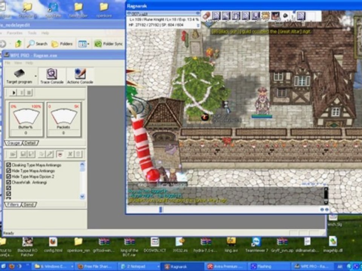The width and height of the screenshot is (362, 271).
Task: Switch to Ragnarok taskbar button
Action: (182, 266)
